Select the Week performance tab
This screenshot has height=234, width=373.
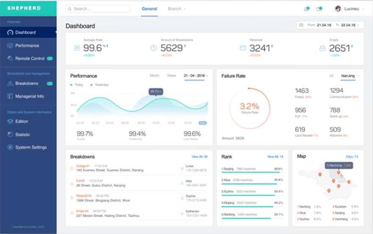point(171,75)
